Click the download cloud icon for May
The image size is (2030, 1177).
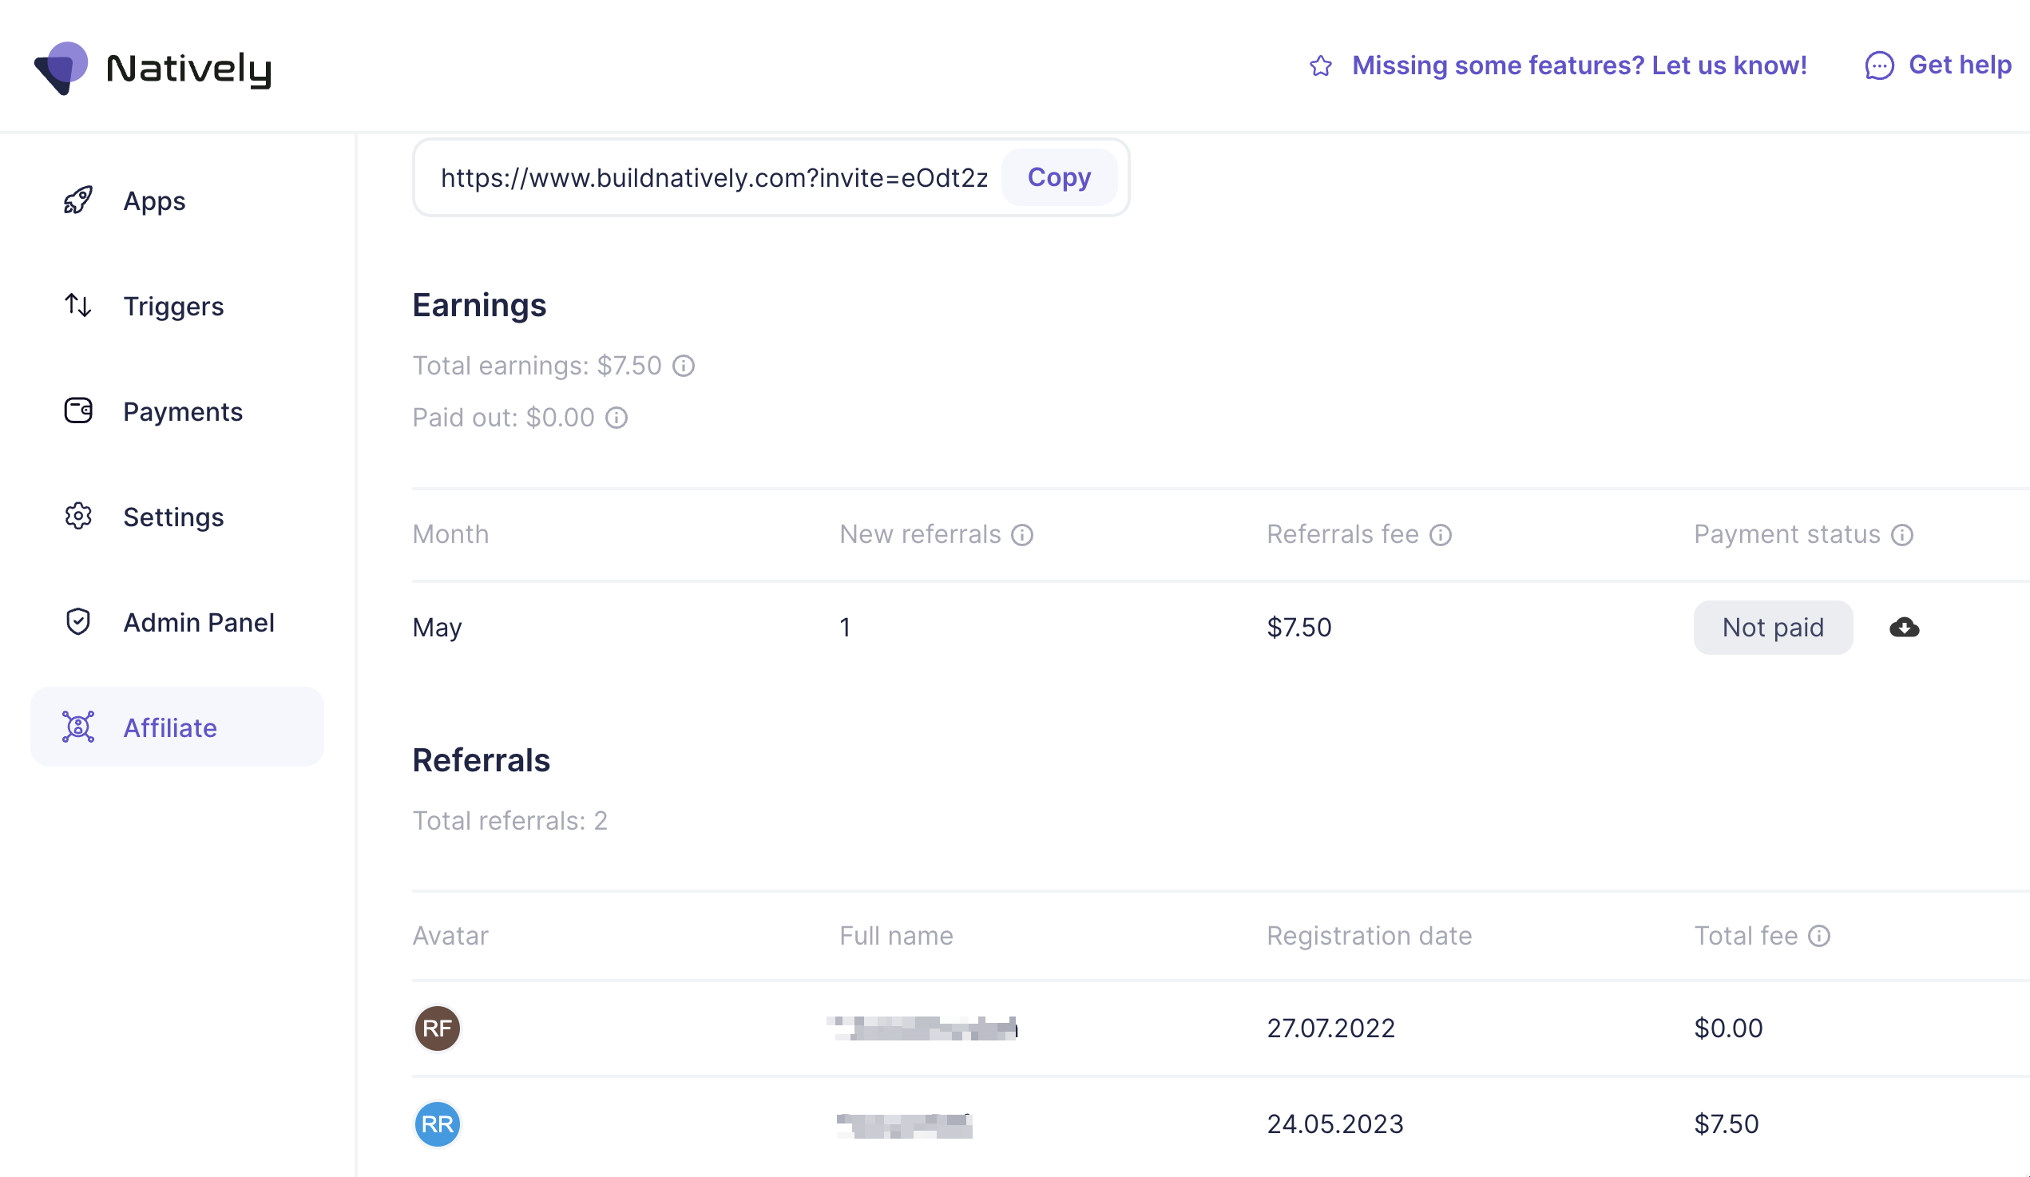[x=1904, y=628]
